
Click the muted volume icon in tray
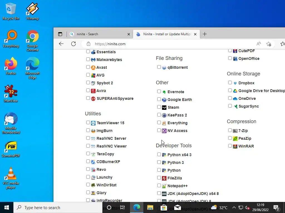point(247,208)
